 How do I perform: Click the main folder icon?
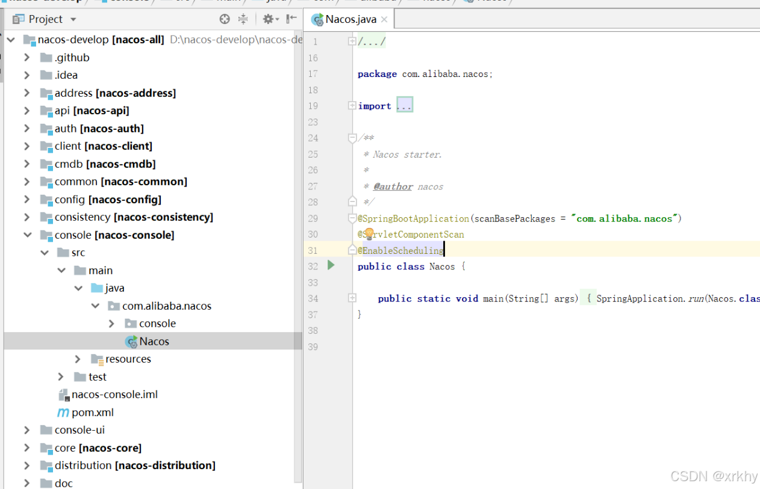80,271
